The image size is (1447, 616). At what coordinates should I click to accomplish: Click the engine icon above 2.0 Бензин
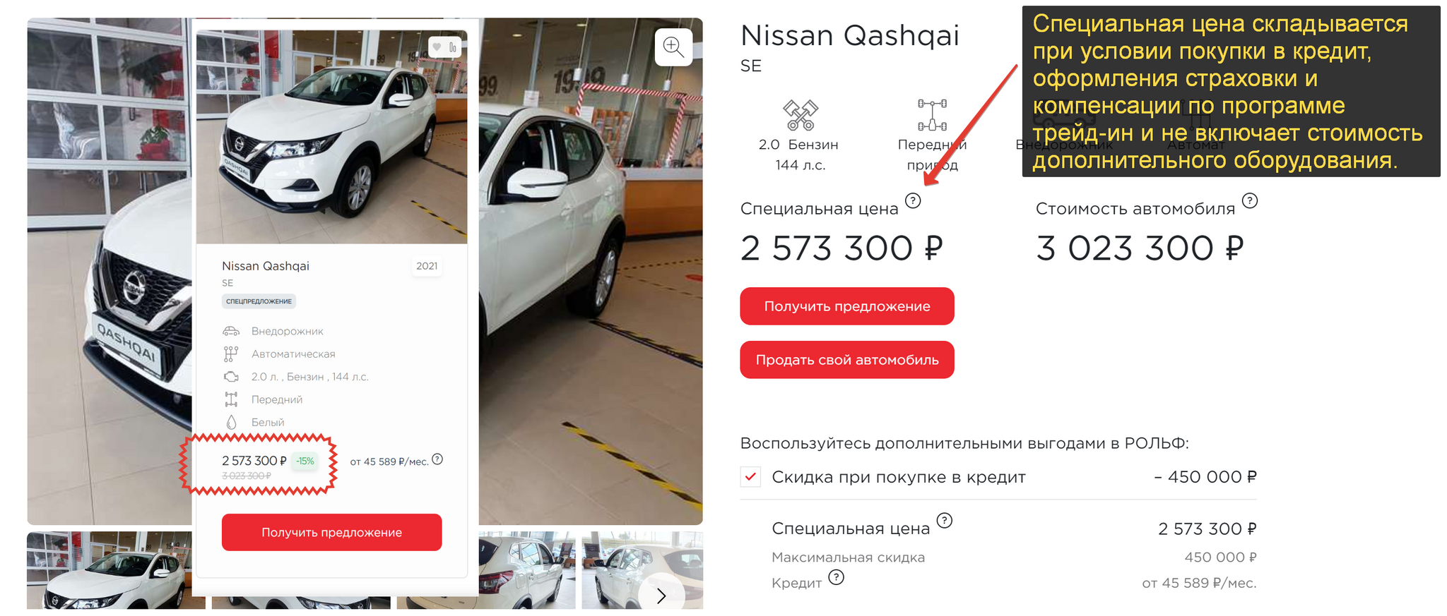800,115
